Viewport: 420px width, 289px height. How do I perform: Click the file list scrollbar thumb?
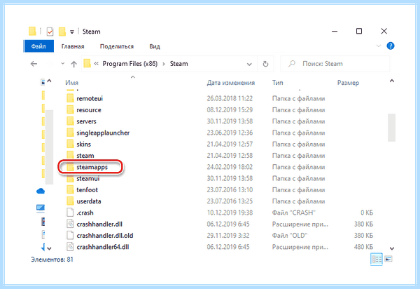click(x=391, y=128)
